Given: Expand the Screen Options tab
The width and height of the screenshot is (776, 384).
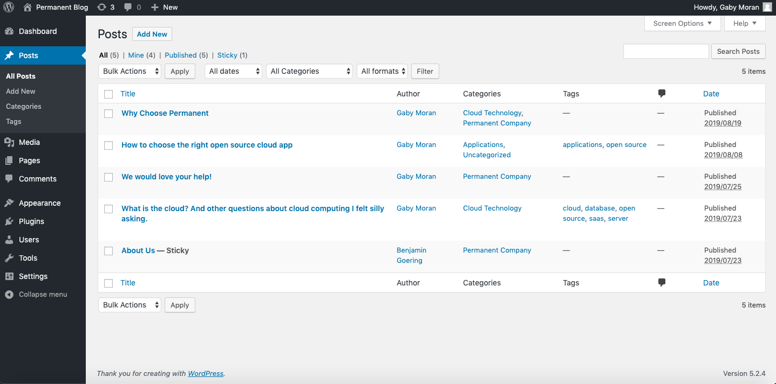Looking at the screenshot, I should (682, 24).
